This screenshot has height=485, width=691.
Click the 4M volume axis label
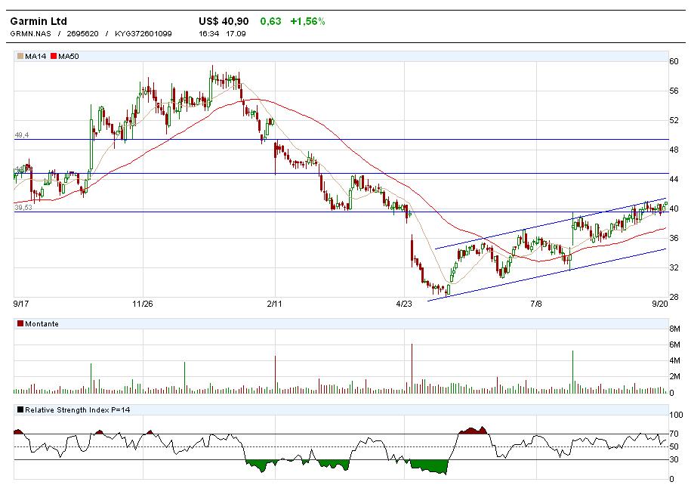tap(674, 360)
